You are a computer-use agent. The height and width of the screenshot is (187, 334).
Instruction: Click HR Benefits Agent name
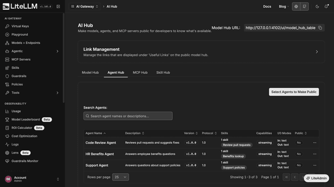(100, 154)
